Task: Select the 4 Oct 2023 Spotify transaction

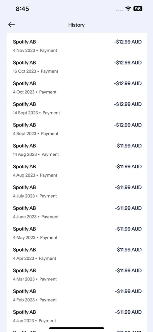Action: (x=77, y=87)
